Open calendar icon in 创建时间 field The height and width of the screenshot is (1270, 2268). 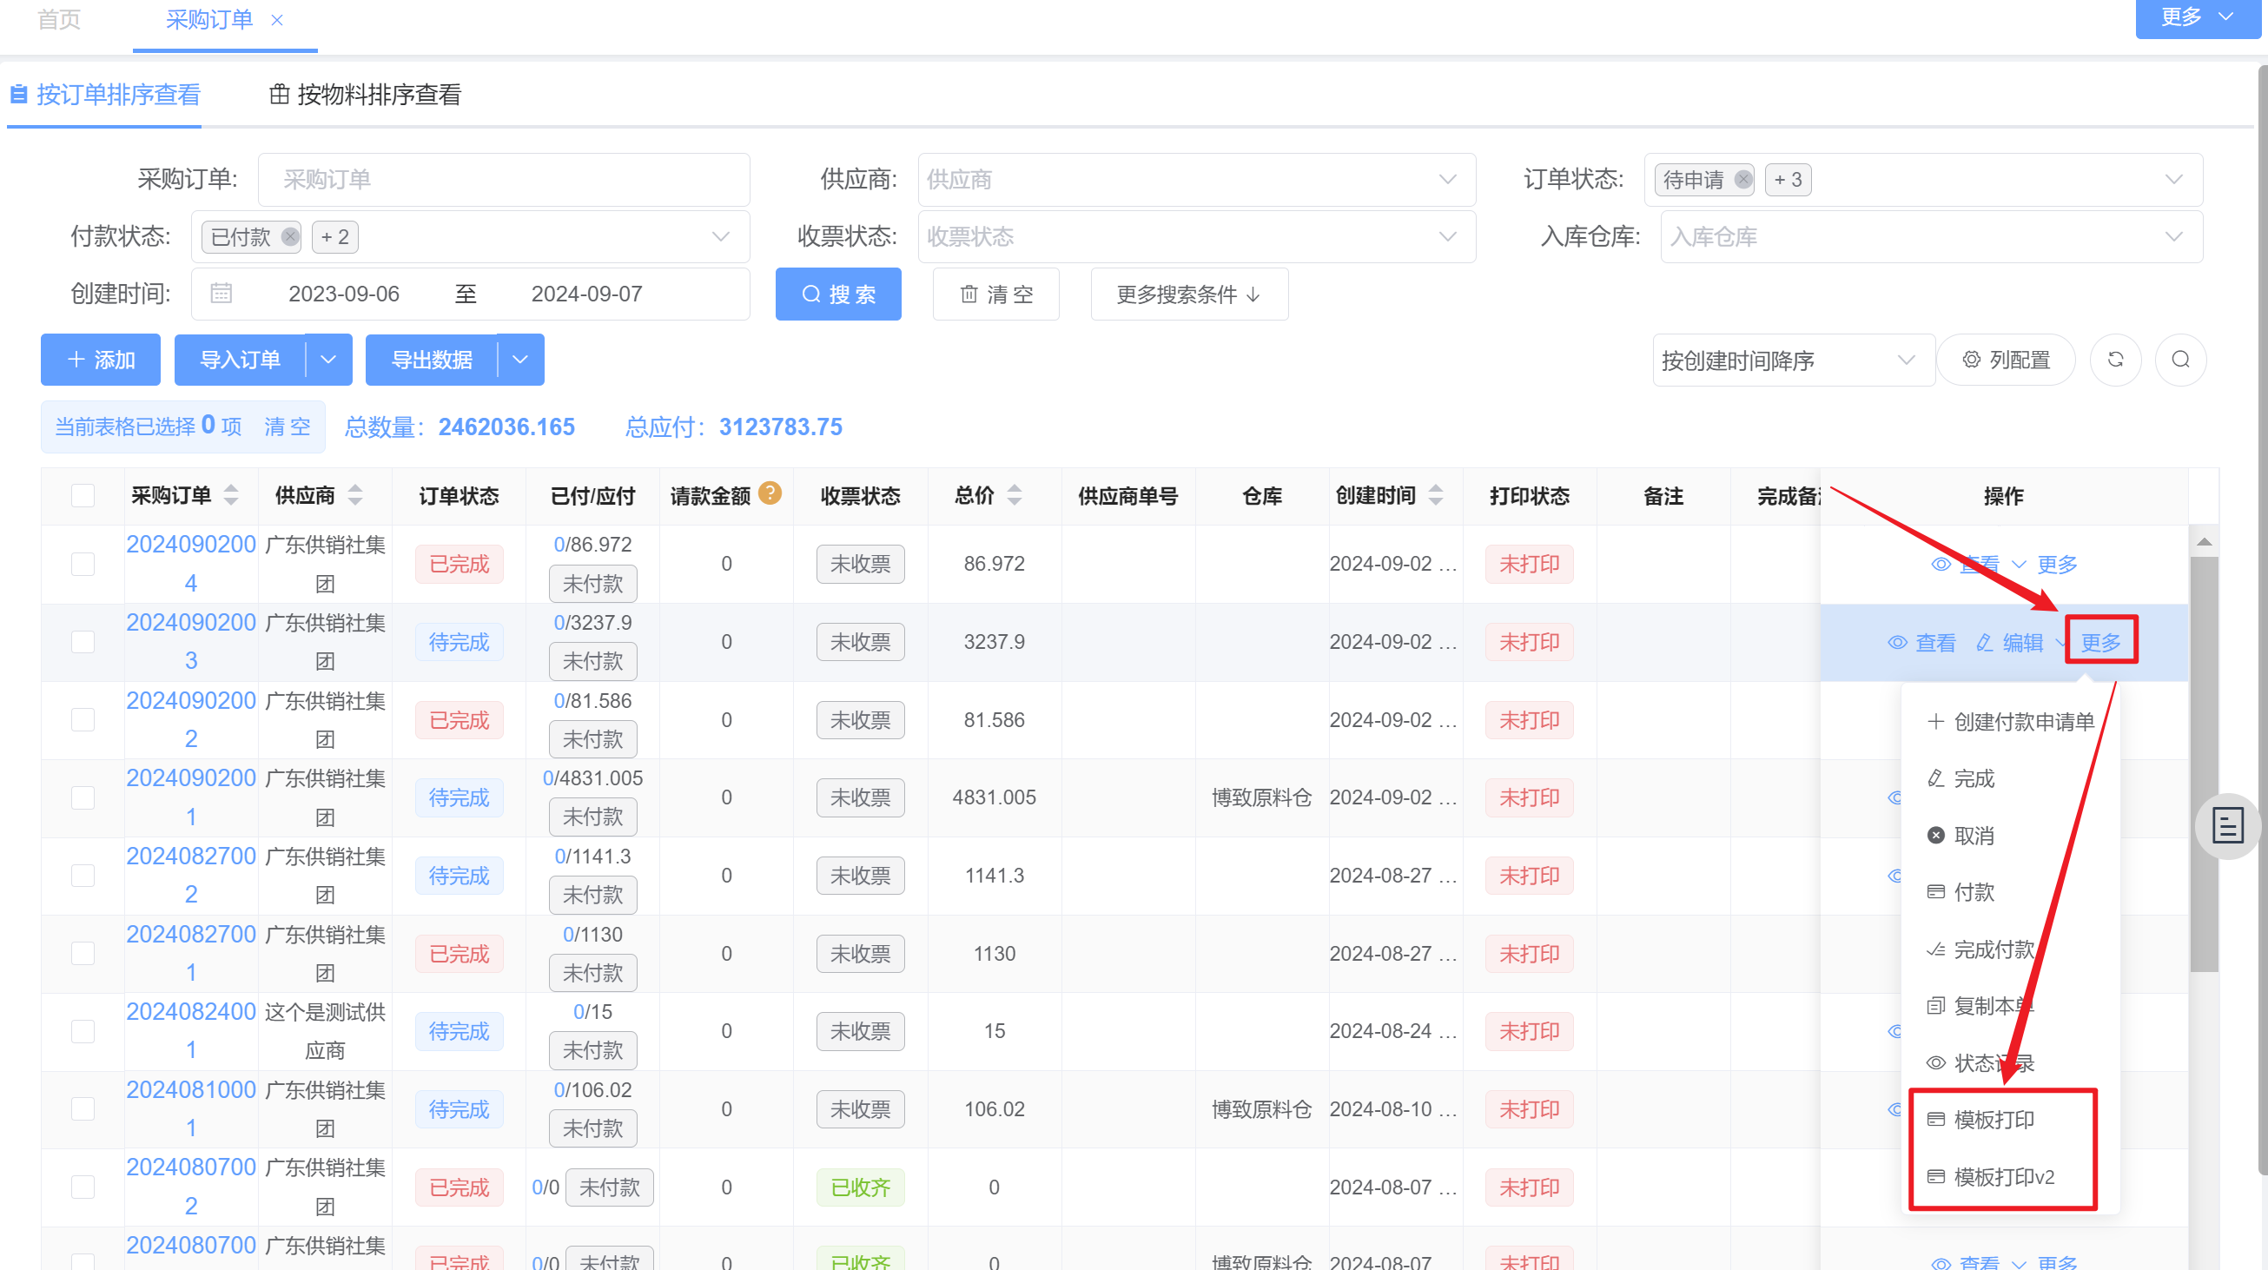click(x=221, y=294)
